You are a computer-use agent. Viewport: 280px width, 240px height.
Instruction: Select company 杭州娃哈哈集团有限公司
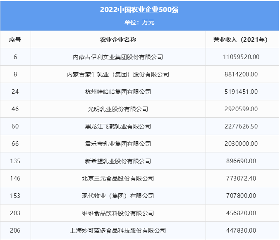118,92
